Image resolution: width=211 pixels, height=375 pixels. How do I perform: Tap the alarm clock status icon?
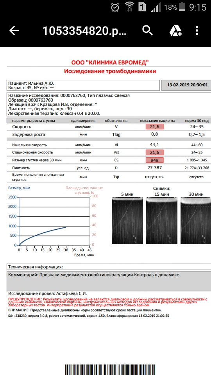pyautogui.click(x=115, y=7)
